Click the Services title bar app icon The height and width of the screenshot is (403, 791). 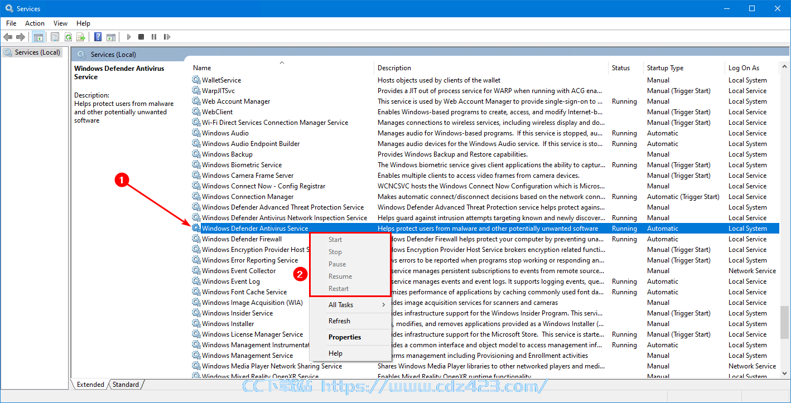point(9,8)
